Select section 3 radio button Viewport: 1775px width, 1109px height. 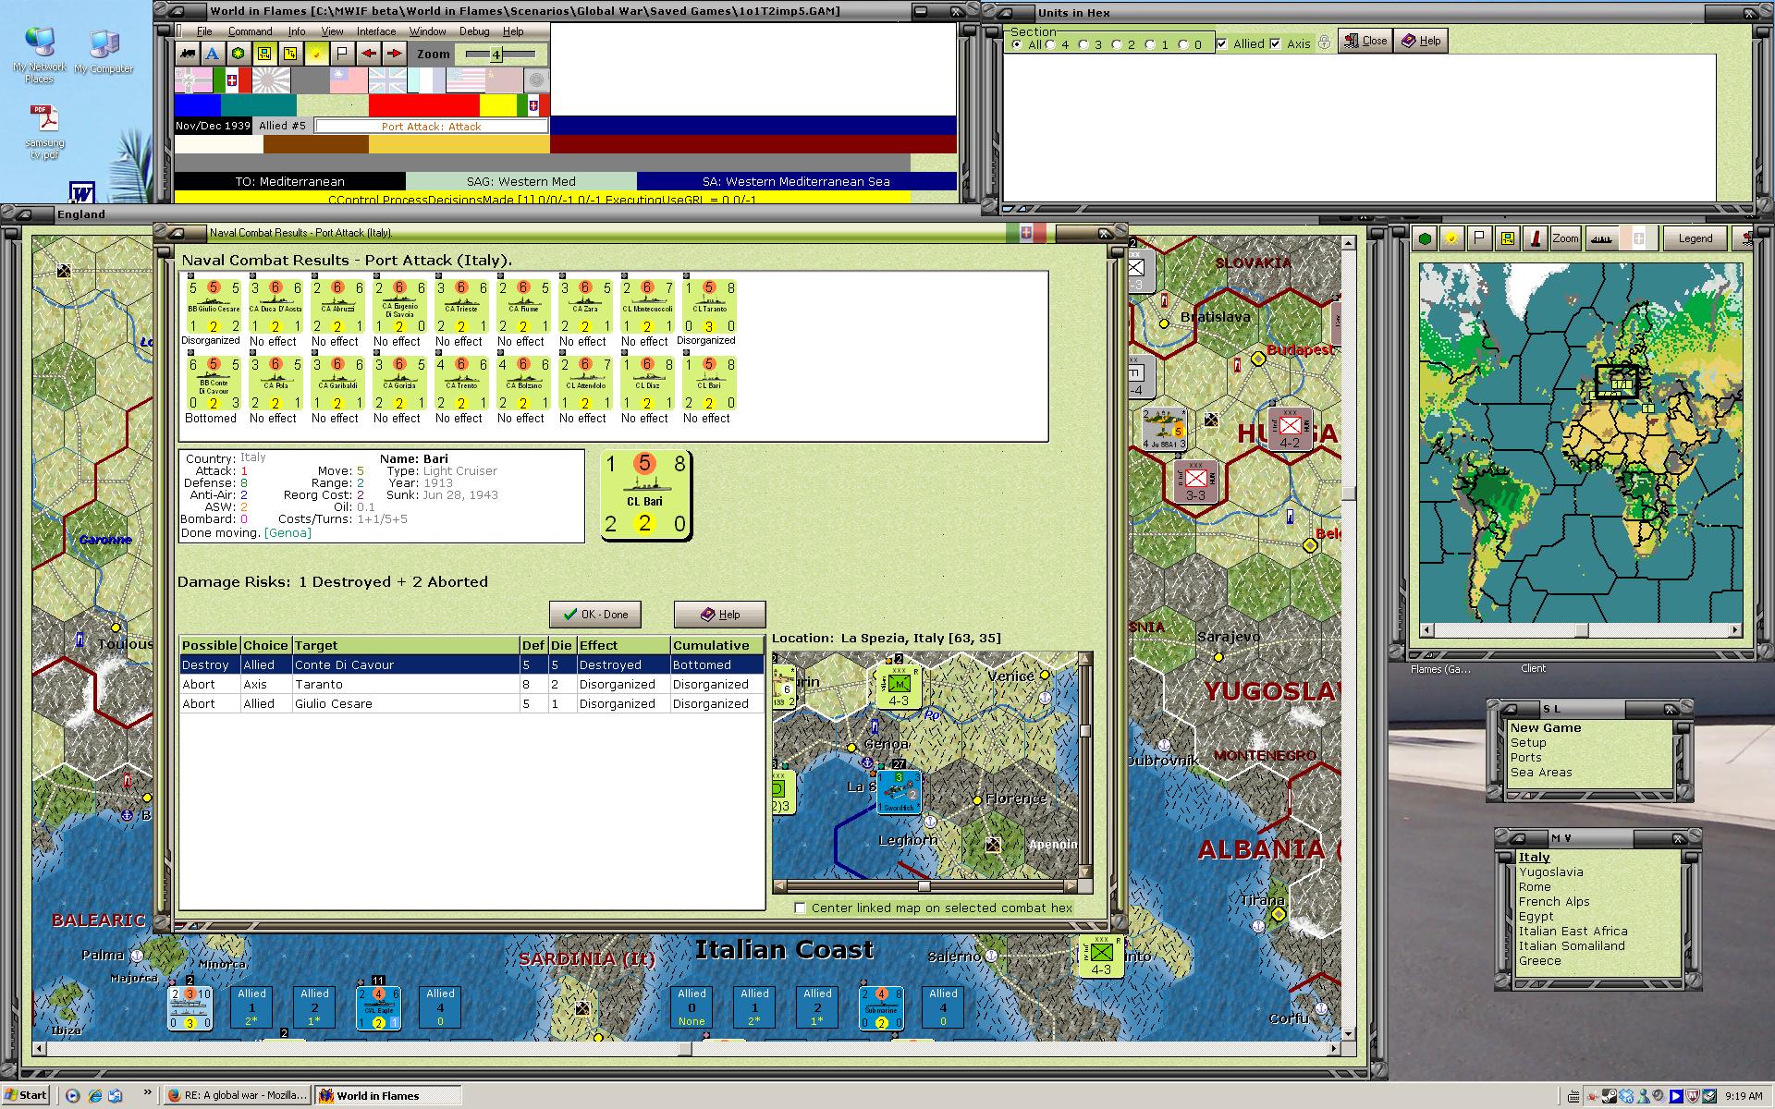[x=1083, y=44]
